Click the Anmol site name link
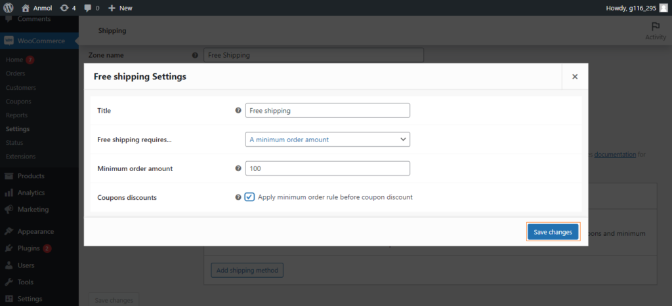Image resolution: width=672 pixels, height=306 pixels. coord(42,8)
